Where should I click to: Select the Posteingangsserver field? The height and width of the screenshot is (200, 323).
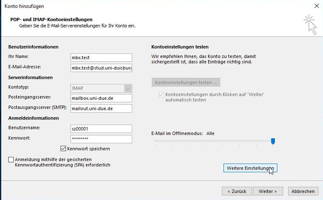101,98
